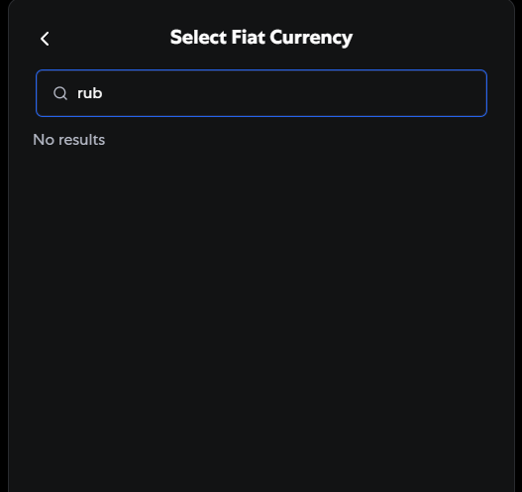
Task: Click the "Select Fiat Currency" heading
Action: (x=261, y=38)
